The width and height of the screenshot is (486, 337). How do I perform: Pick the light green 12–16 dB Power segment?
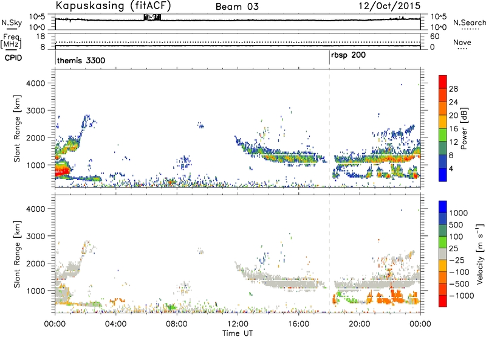[443, 135]
